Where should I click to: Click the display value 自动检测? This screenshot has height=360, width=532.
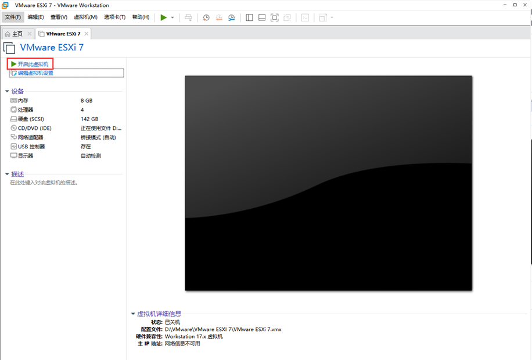point(91,156)
